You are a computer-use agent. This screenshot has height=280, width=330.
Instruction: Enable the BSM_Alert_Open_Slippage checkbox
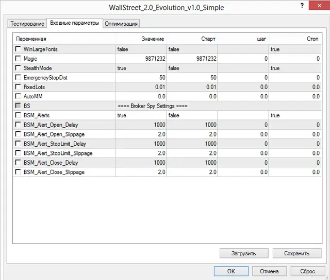point(18,134)
